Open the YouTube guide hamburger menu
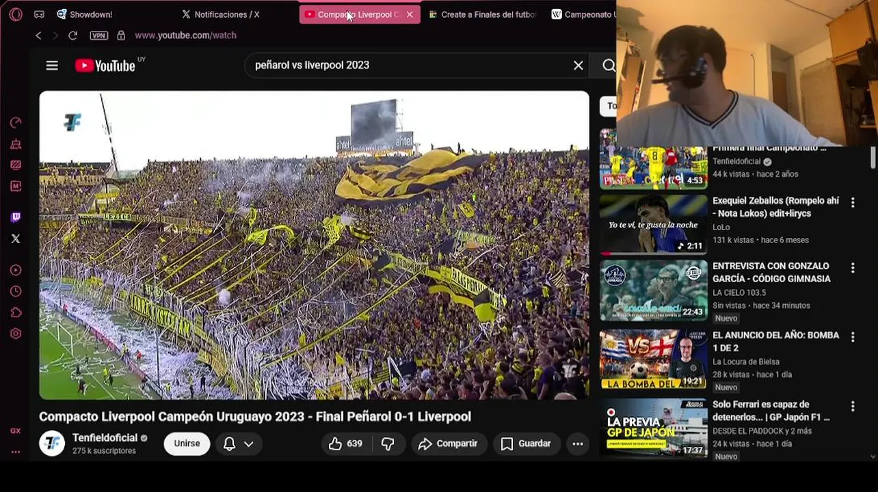Viewport: 878px width, 492px height. coord(52,66)
